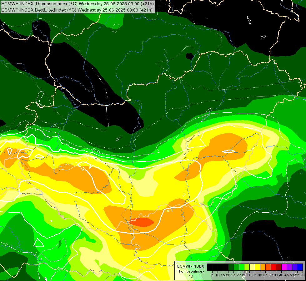Click the legend label ThompsonIndex

coord(191,271)
